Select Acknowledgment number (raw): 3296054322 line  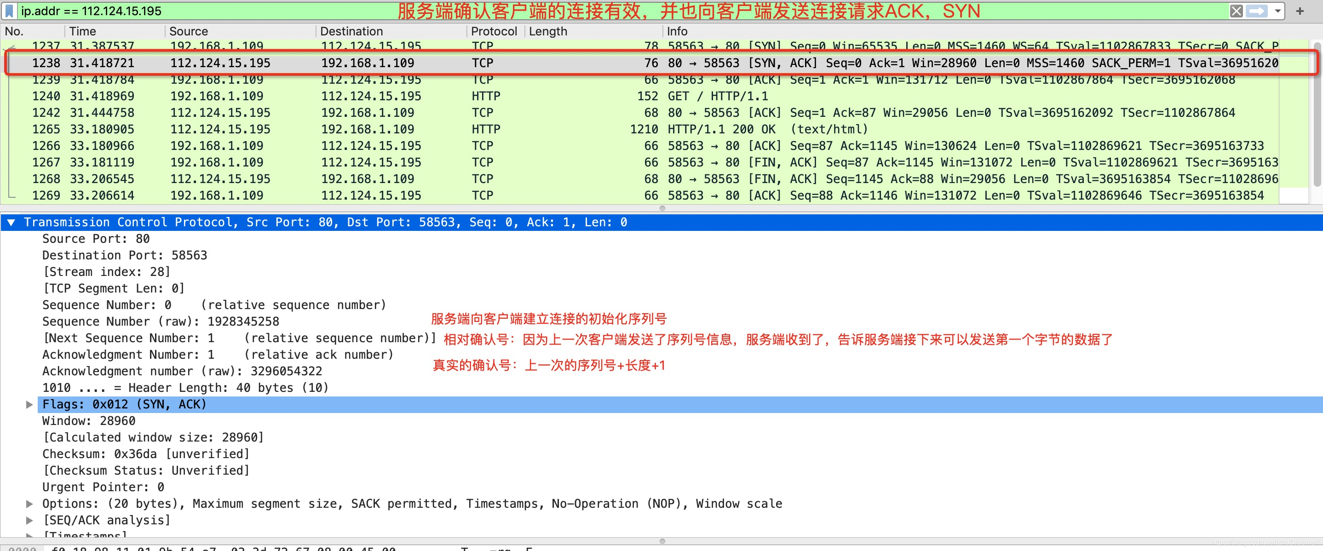click(182, 371)
